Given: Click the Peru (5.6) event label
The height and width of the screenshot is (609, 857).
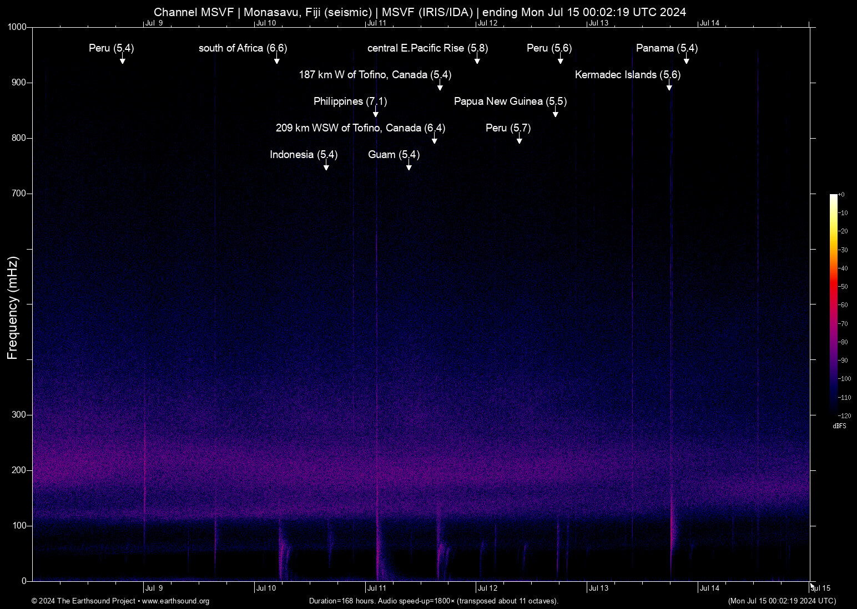Looking at the screenshot, I should 549,48.
